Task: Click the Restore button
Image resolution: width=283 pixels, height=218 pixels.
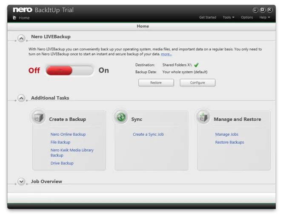Action: point(156,83)
